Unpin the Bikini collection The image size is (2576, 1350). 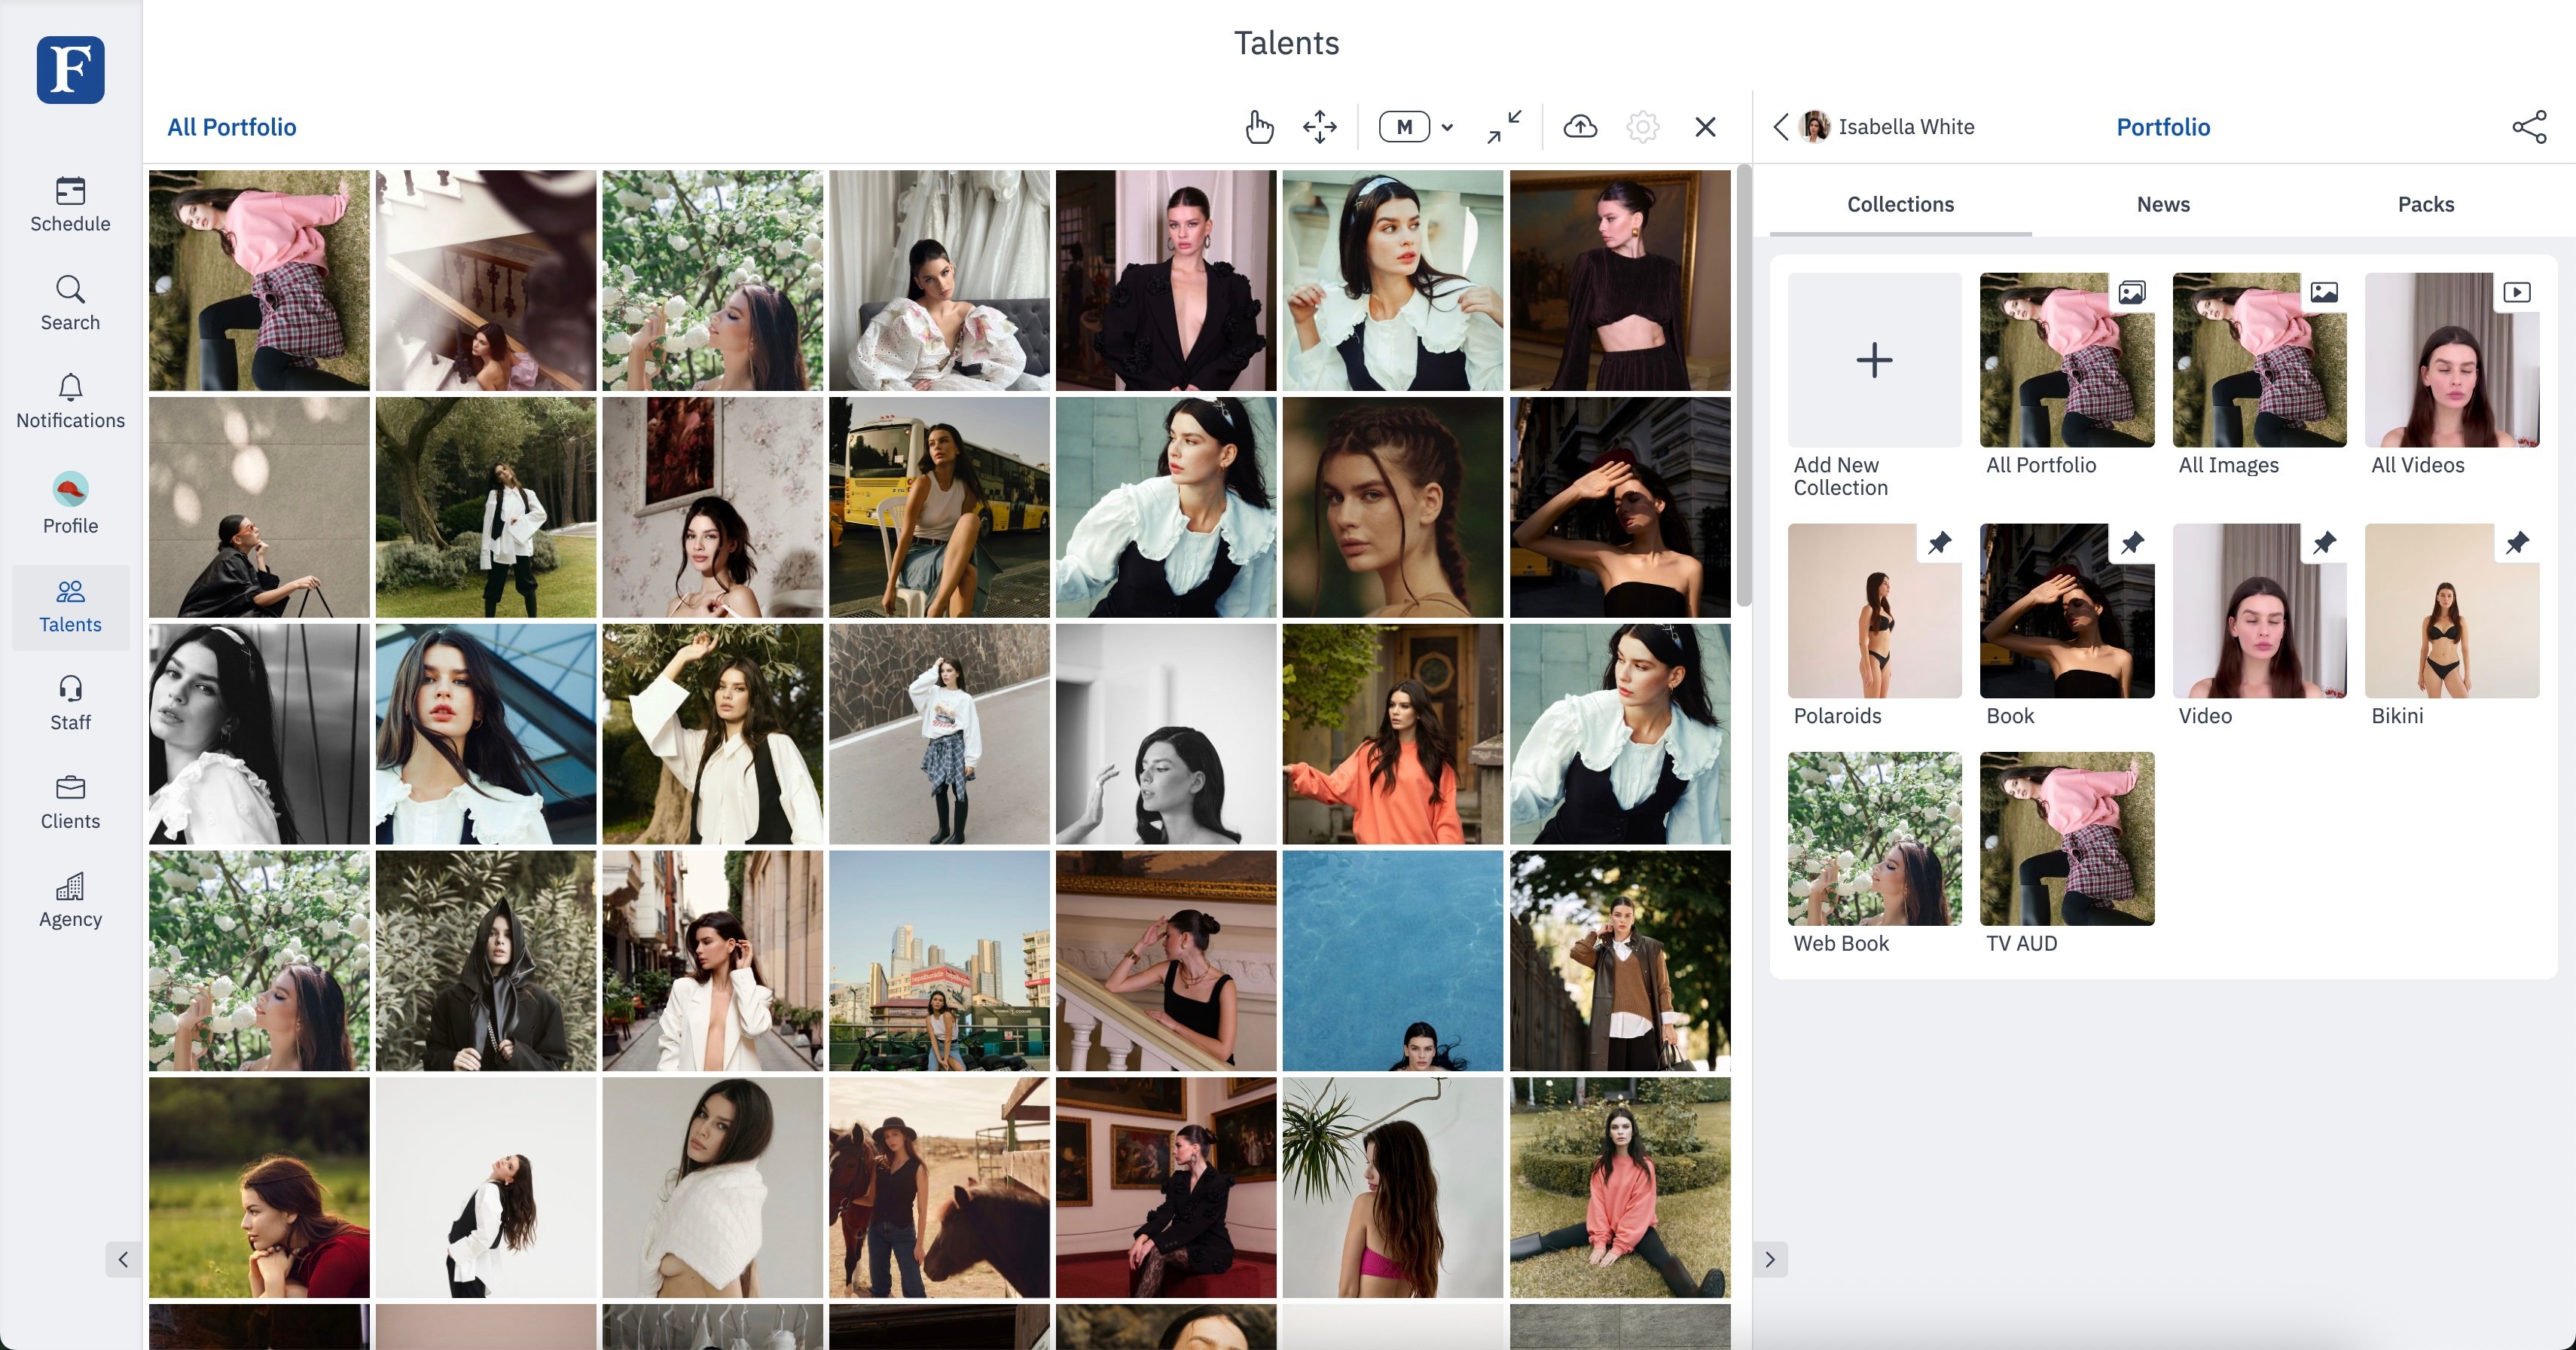[2517, 543]
